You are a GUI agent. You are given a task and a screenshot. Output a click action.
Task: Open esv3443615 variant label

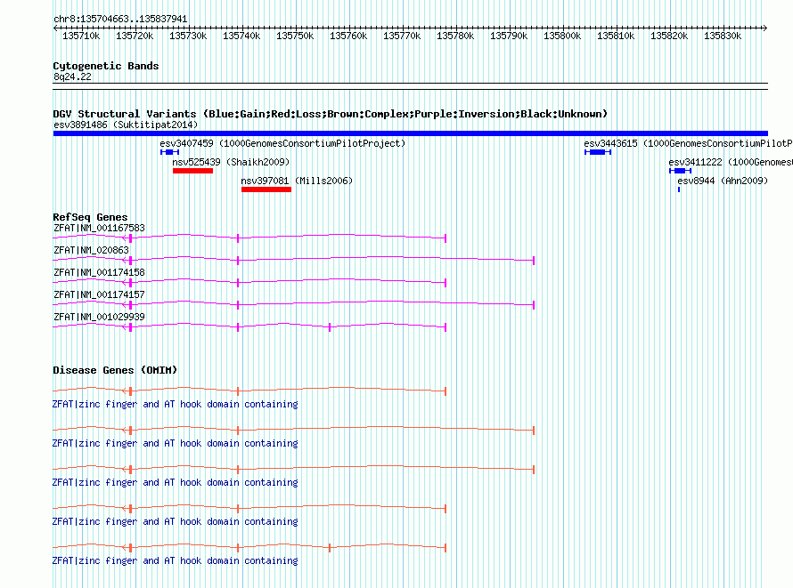tap(688, 143)
